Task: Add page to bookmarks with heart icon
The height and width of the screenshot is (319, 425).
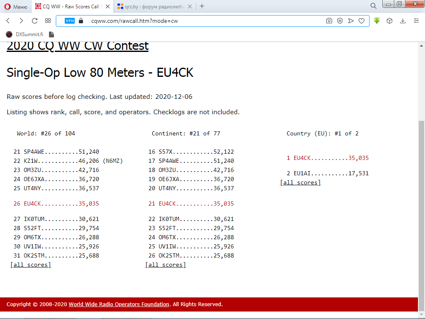Action: [x=361, y=21]
